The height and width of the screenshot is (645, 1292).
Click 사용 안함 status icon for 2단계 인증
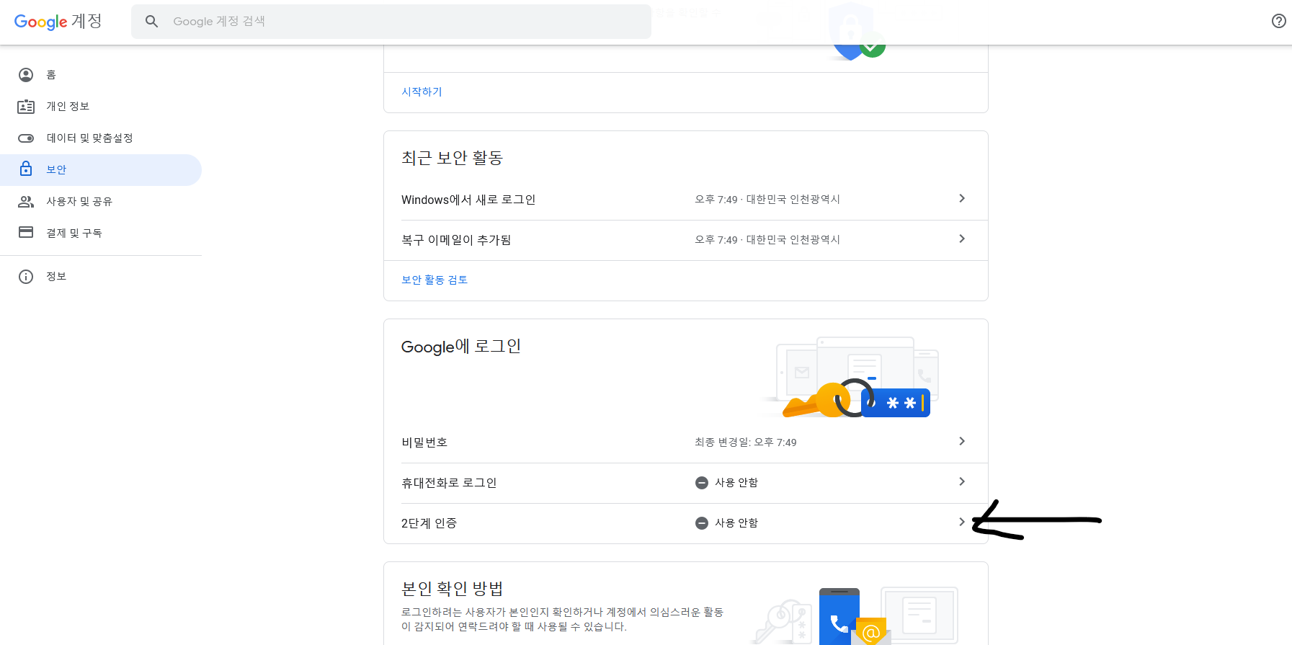click(702, 523)
